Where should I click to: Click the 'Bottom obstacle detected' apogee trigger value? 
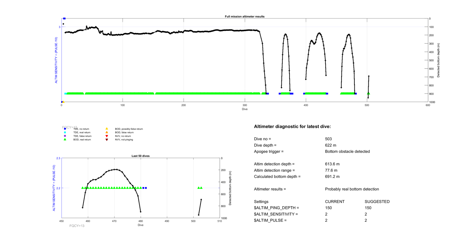tap(347, 152)
